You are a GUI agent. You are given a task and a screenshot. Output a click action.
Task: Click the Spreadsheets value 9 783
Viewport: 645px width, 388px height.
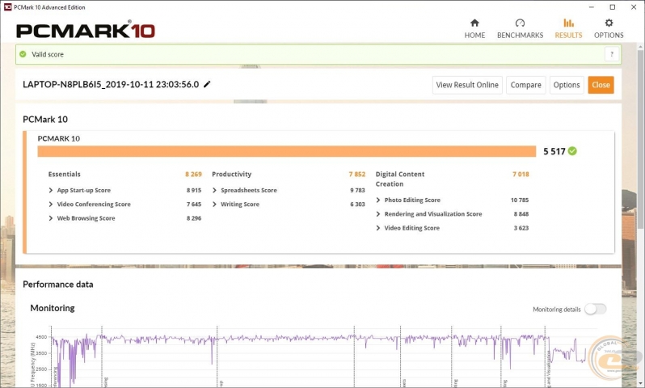click(x=357, y=190)
